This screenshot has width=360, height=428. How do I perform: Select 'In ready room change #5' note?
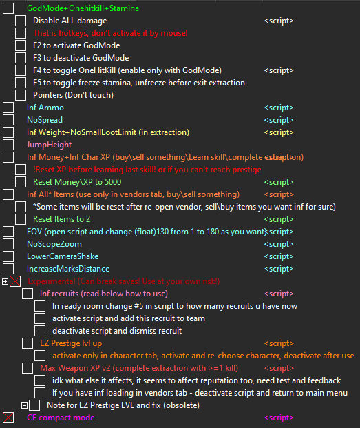[x=175, y=306]
